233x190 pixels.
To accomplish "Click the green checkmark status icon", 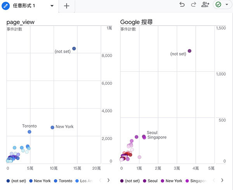I will [218, 4].
